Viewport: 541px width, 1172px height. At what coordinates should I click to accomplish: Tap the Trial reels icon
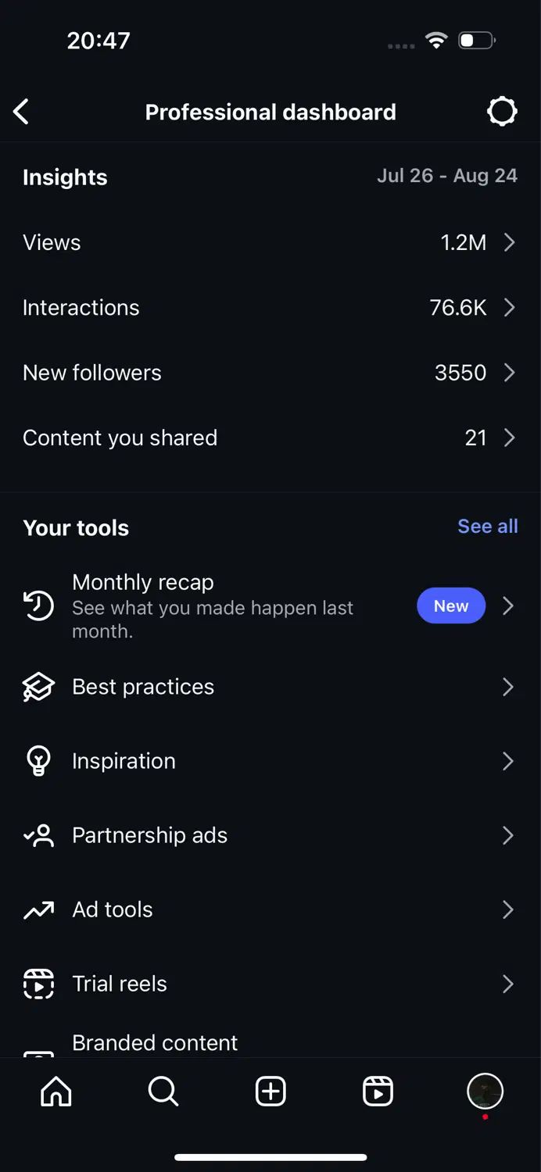38,984
